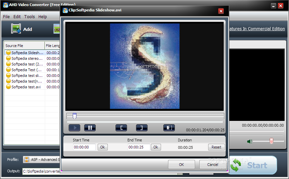This screenshot has width=289, height=179.
Task: Open the Help menu
Action: click(x=42, y=17)
